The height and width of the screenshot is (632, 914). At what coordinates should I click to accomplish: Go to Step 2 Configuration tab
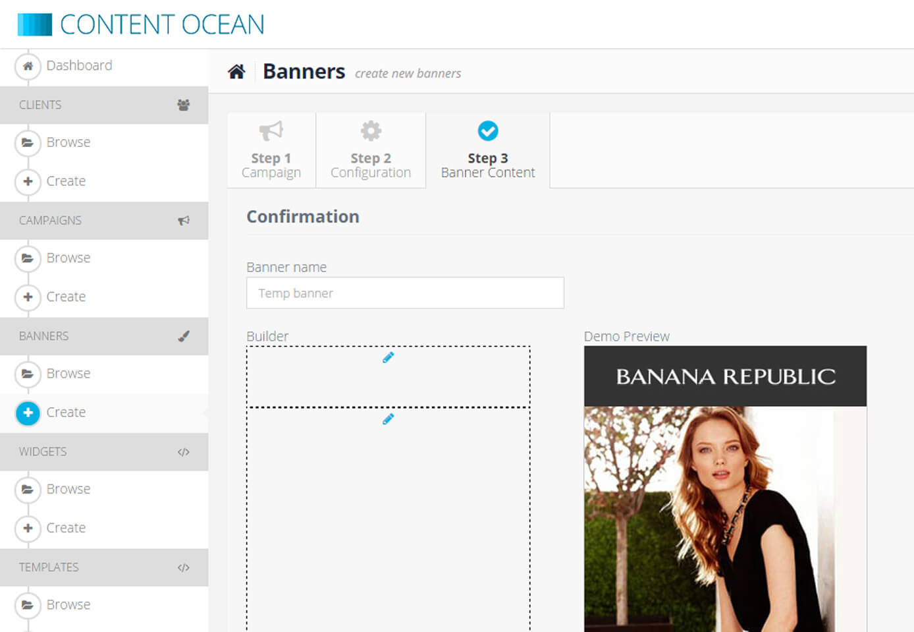coord(371,150)
